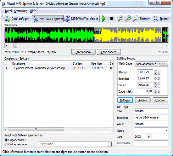This screenshot has height=156, width=173.
Task: Click the yellow selected waveform region
Action: click(x=128, y=35)
